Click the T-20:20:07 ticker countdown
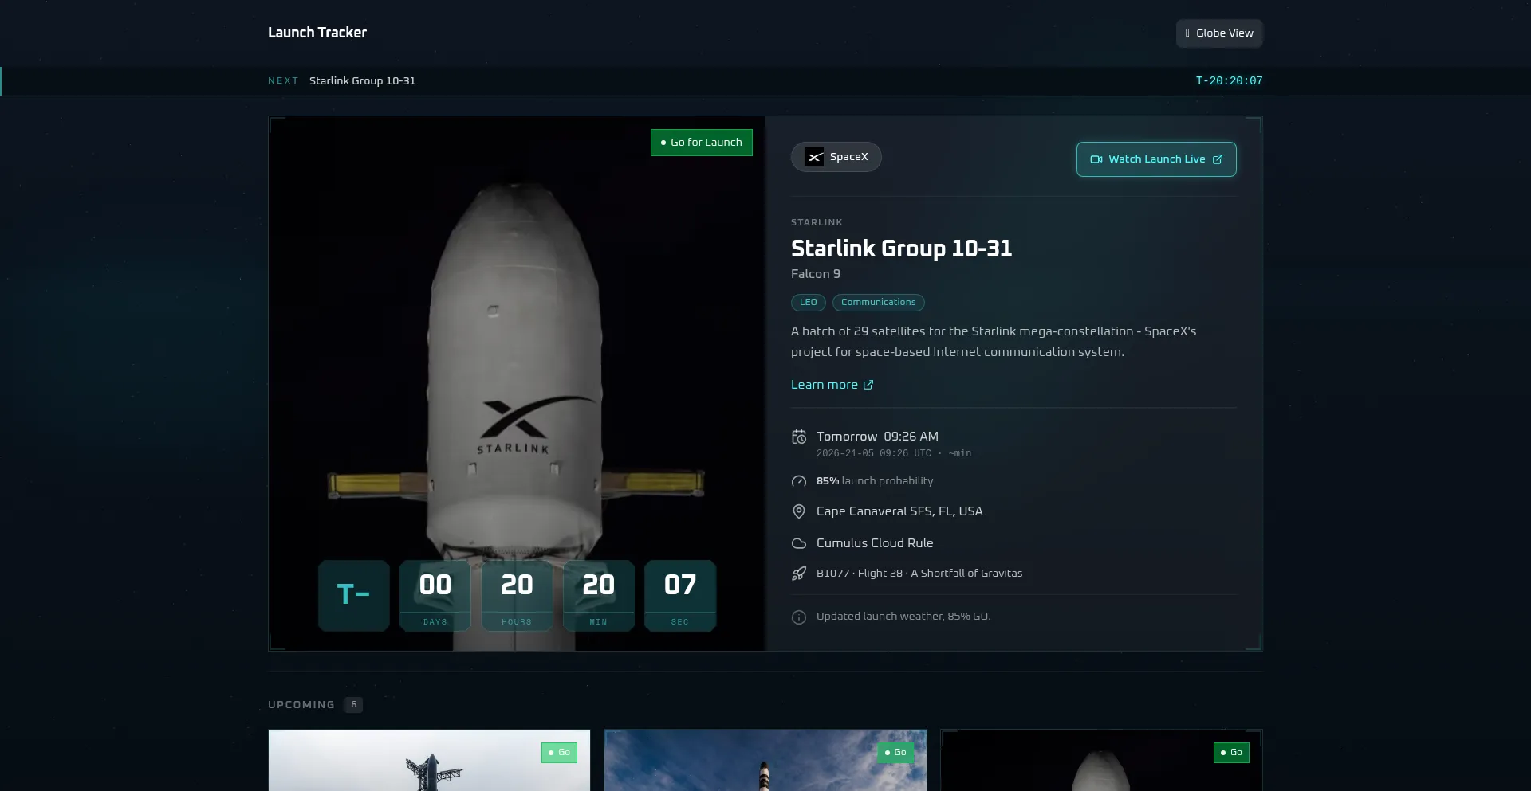Viewport: 1531px width, 791px height. [1229, 80]
